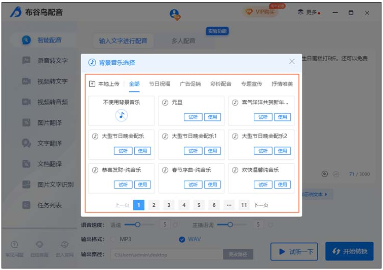Screen dimensions: 383x270
Task: Open the 更多 dropdown menu
Action: click(309, 12)
